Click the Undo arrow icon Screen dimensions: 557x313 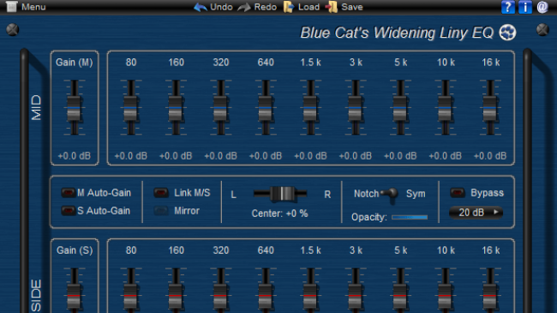click(201, 7)
